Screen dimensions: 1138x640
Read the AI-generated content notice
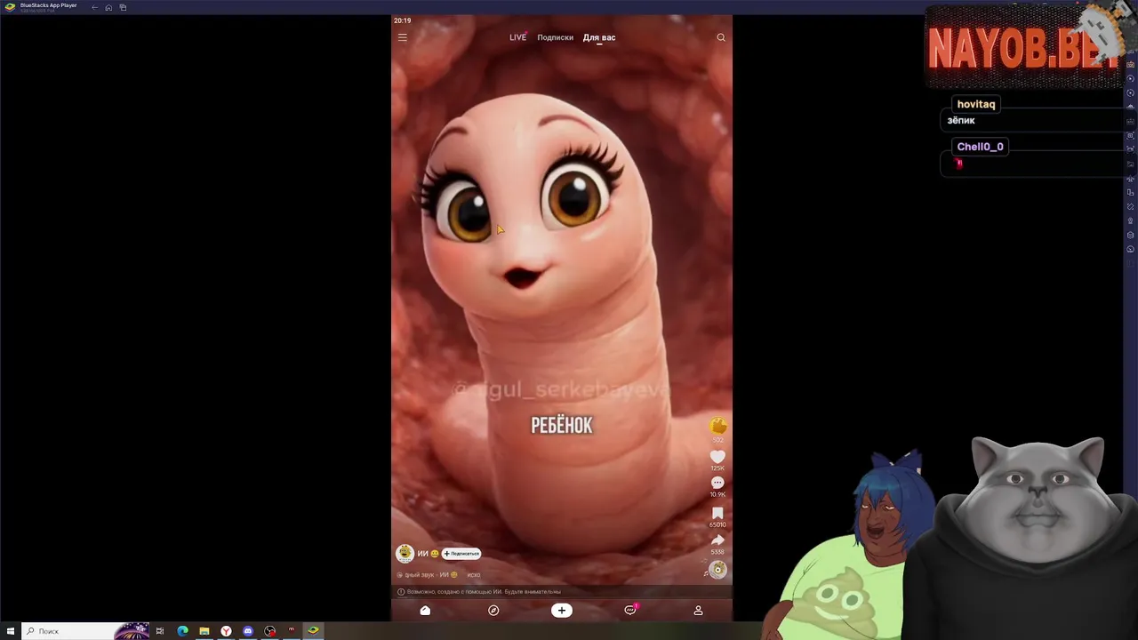point(479,591)
